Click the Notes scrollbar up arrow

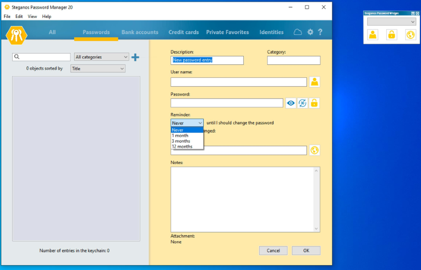[316, 171]
